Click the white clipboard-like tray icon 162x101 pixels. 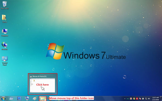[x=143, y=99]
